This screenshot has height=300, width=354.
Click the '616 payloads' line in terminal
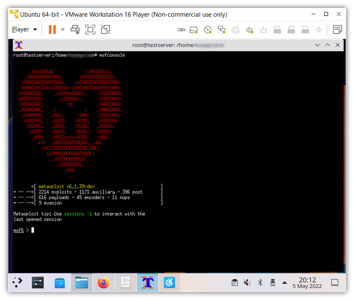point(84,197)
